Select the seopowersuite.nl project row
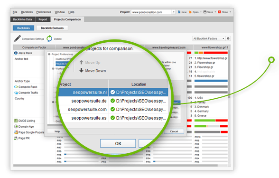The width and height of the screenshot is (279, 178). coord(113,92)
